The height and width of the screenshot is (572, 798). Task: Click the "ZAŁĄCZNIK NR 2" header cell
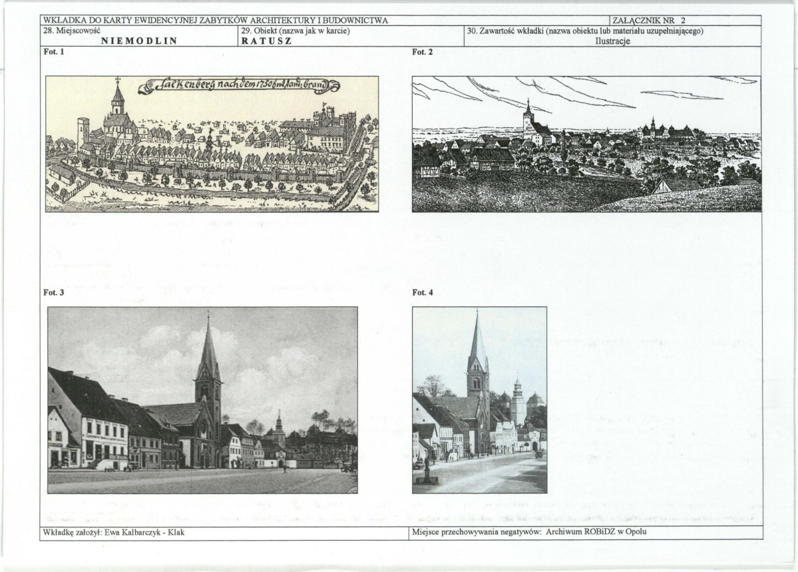point(686,21)
